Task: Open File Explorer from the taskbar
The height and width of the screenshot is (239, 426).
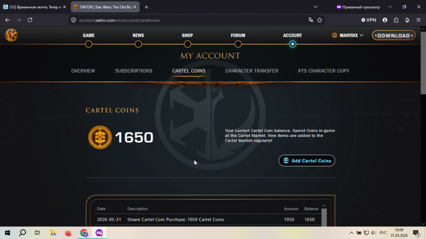Action: tap(53, 233)
